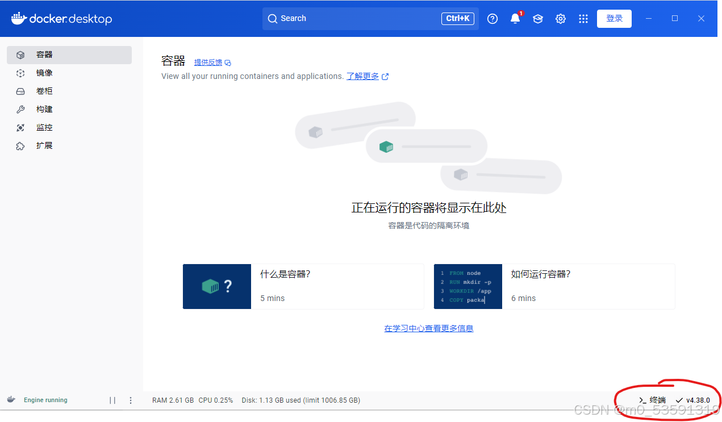Image resolution: width=722 pixels, height=422 pixels.
Task: Minimize the Docker Desktop window
Action: point(649,19)
